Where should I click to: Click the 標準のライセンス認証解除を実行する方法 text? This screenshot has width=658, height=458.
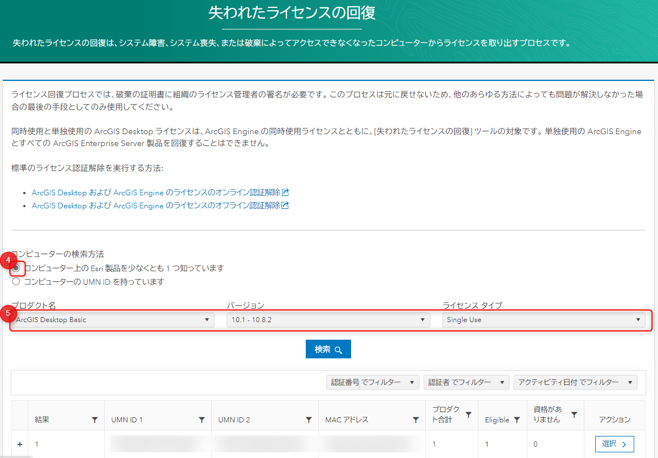point(87,168)
